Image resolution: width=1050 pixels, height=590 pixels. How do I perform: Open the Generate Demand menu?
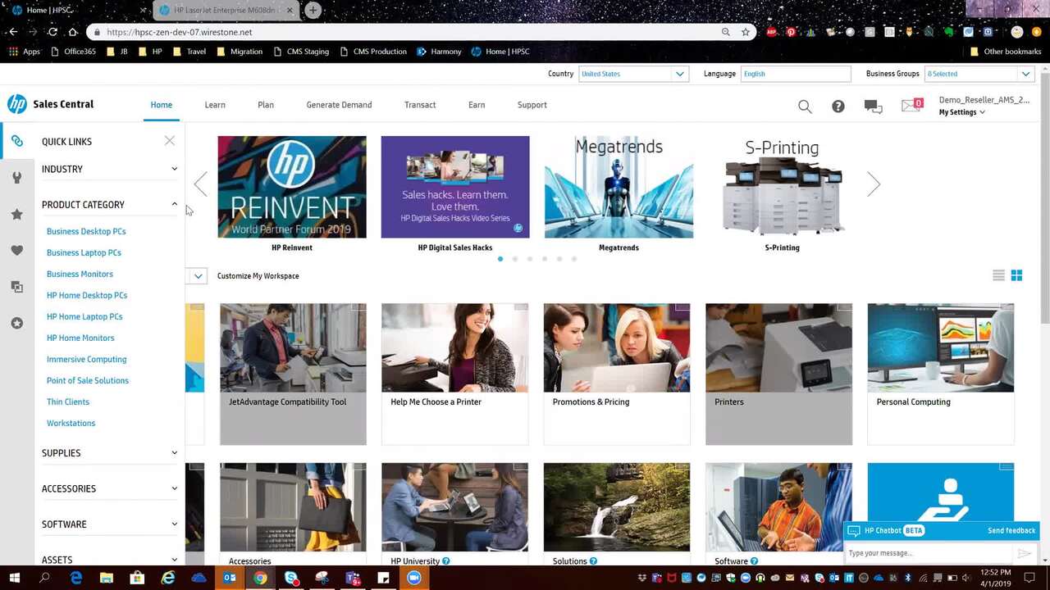tap(339, 105)
